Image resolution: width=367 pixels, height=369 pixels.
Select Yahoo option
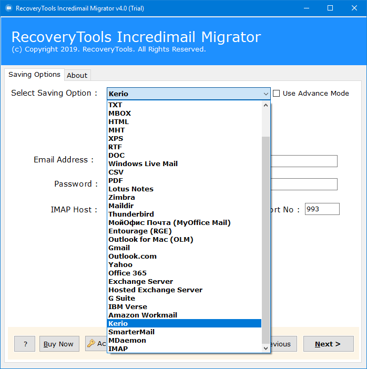tap(185, 265)
